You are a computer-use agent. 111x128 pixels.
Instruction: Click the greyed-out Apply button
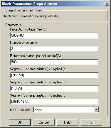91,122
